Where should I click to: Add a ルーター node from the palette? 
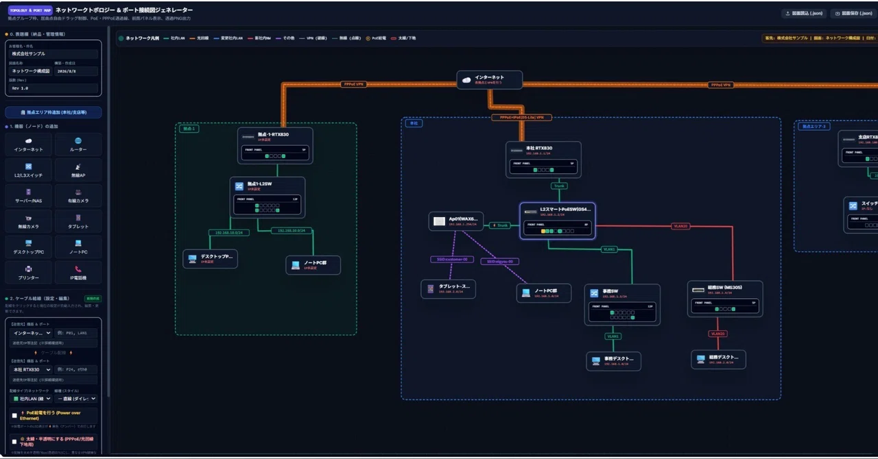(x=78, y=145)
